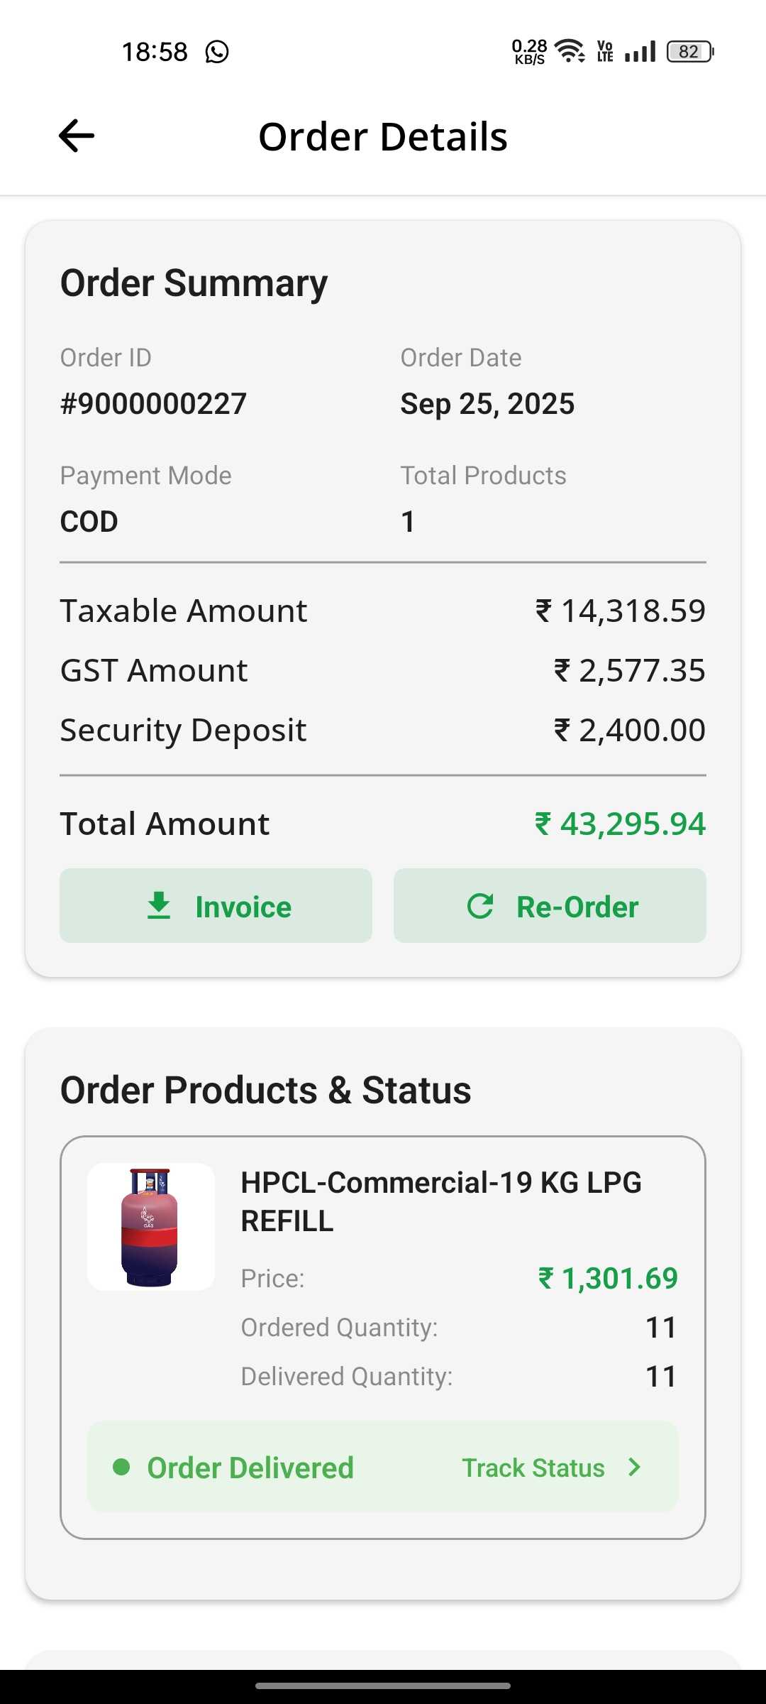Expand Track Status chevron arrow
This screenshot has height=1704, width=766.
635,1467
